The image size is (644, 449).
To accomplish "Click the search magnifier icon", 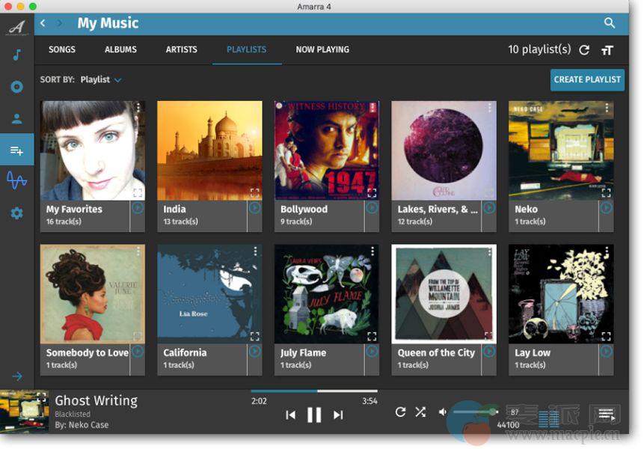I will (610, 23).
